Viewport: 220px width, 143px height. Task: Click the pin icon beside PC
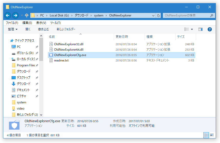tap(37, 47)
